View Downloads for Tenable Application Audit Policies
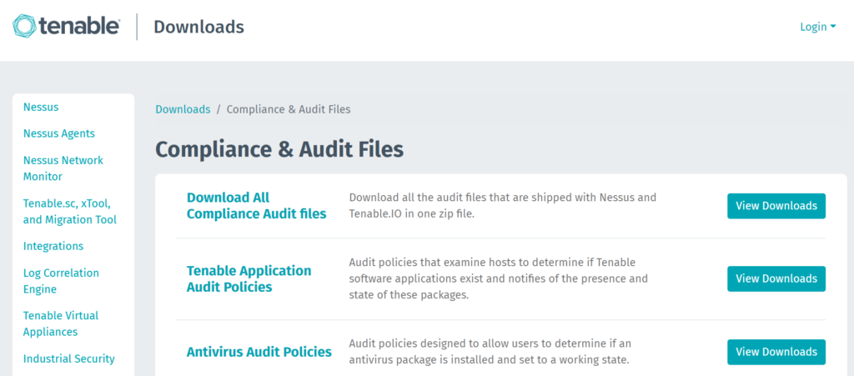 coord(776,278)
